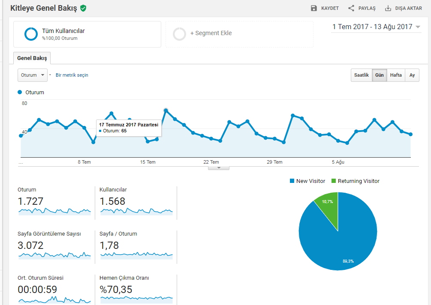Select the Genel Bakış tab
431x305 pixels.
coord(32,58)
